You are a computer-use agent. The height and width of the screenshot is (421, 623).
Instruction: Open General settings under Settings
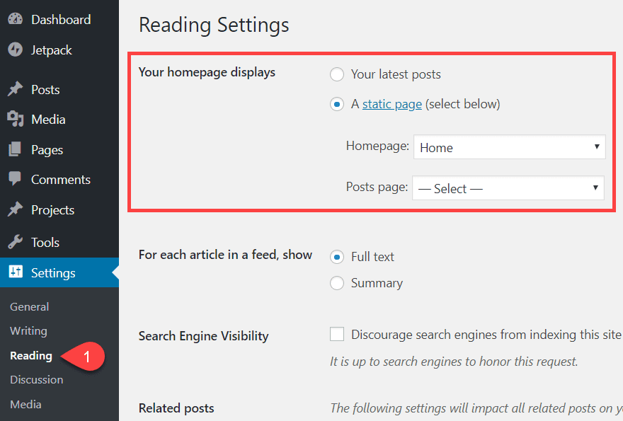click(29, 306)
